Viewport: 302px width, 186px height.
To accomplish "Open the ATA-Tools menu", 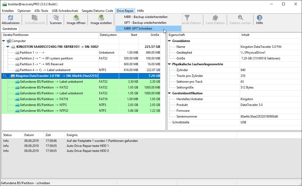I will point(41,11).
